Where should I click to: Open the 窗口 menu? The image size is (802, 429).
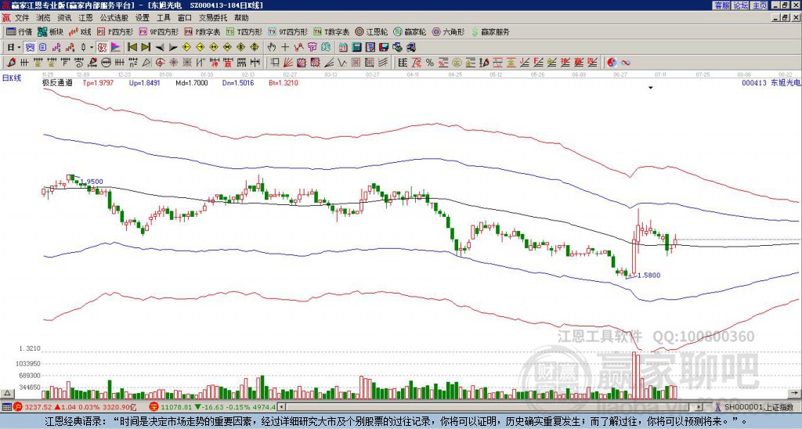[x=185, y=18]
